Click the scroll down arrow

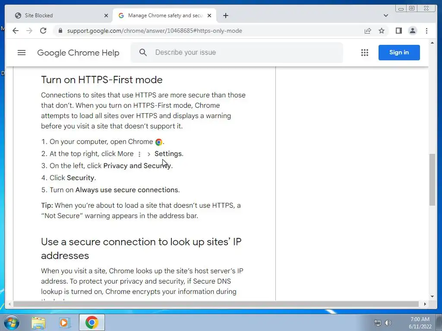pos(432,296)
